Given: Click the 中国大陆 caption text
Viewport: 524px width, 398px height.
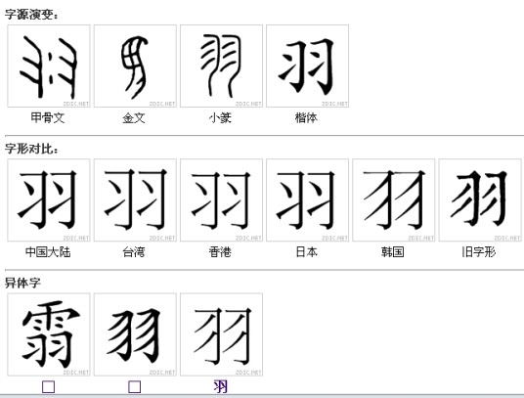Looking at the screenshot, I should pos(48,252).
